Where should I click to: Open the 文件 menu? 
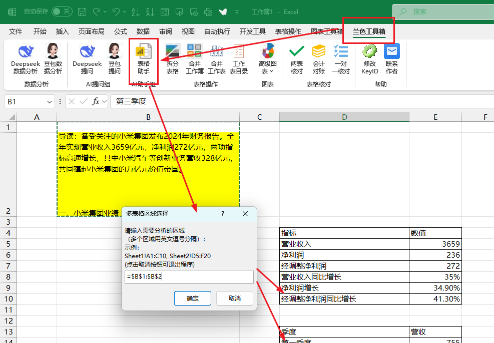[x=16, y=31]
